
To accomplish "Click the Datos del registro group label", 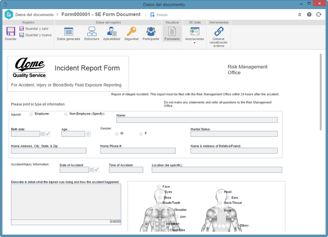I will click(x=108, y=22).
